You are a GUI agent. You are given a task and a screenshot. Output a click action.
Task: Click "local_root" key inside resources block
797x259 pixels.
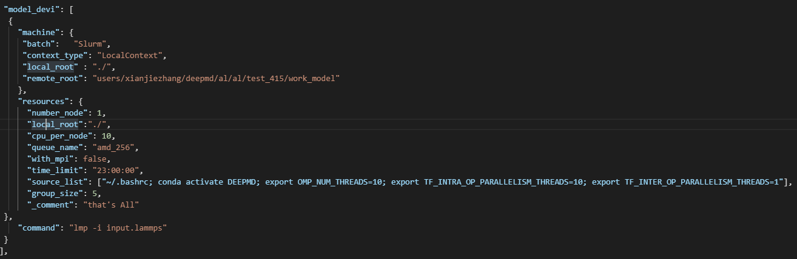pyautogui.click(x=55, y=124)
